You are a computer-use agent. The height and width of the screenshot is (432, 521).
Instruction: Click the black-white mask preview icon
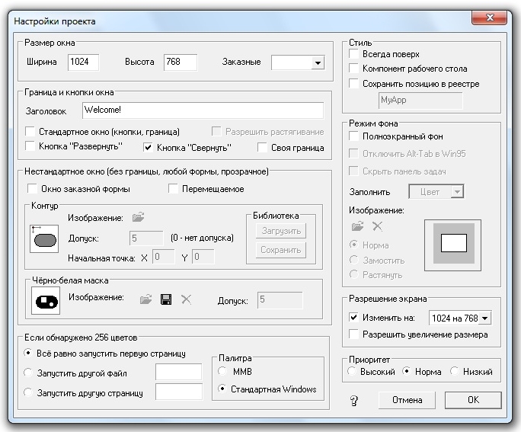(x=46, y=301)
